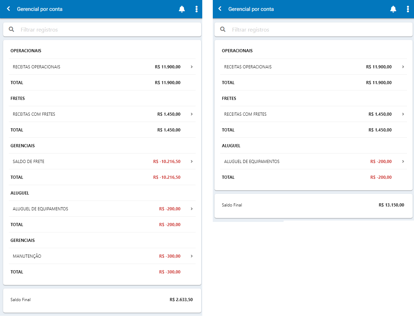Image resolution: width=414 pixels, height=319 pixels.
Task: Select 'ALUGUEL DE EQUIPAMENTOS' label on right screen
Action: pos(252,161)
